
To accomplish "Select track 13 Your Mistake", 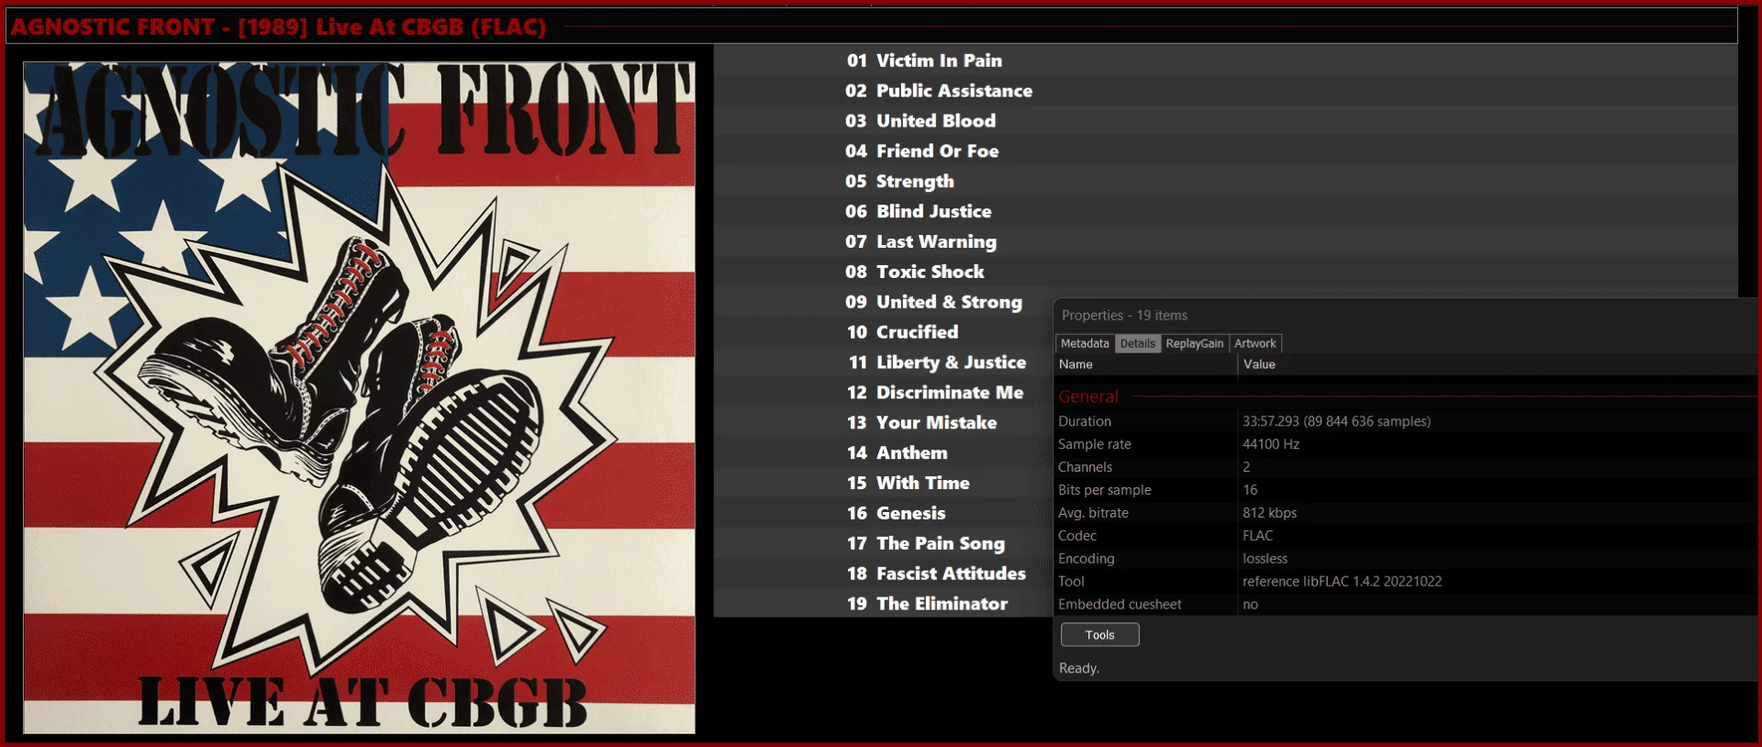I will point(921,423).
